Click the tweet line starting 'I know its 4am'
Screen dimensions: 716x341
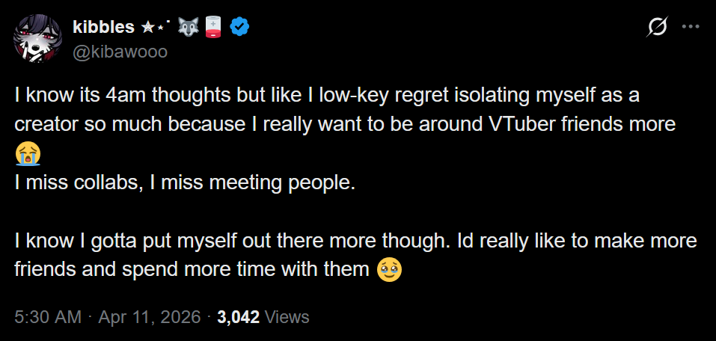(x=327, y=96)
